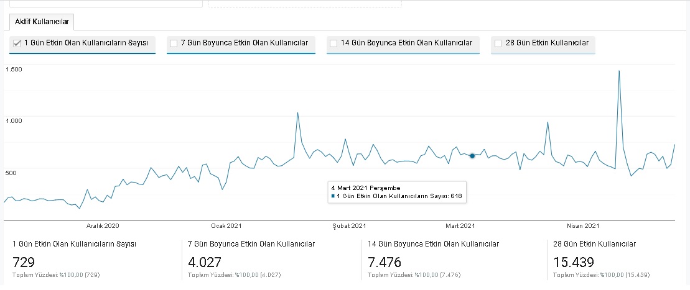This screenshot has height=290, width=690.
Task: Click the highlighted 4 Mart 2021 data point
Action: [x=472, y=155]
